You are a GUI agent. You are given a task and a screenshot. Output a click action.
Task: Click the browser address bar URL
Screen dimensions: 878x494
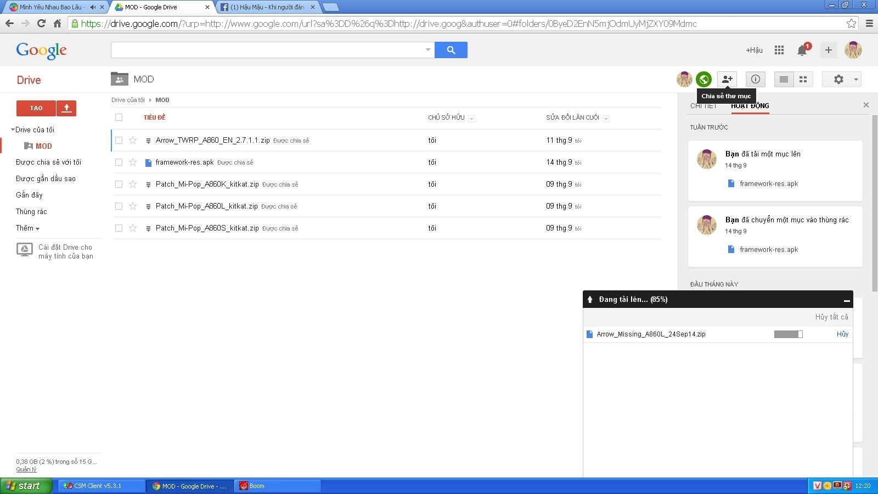point(389,24)
